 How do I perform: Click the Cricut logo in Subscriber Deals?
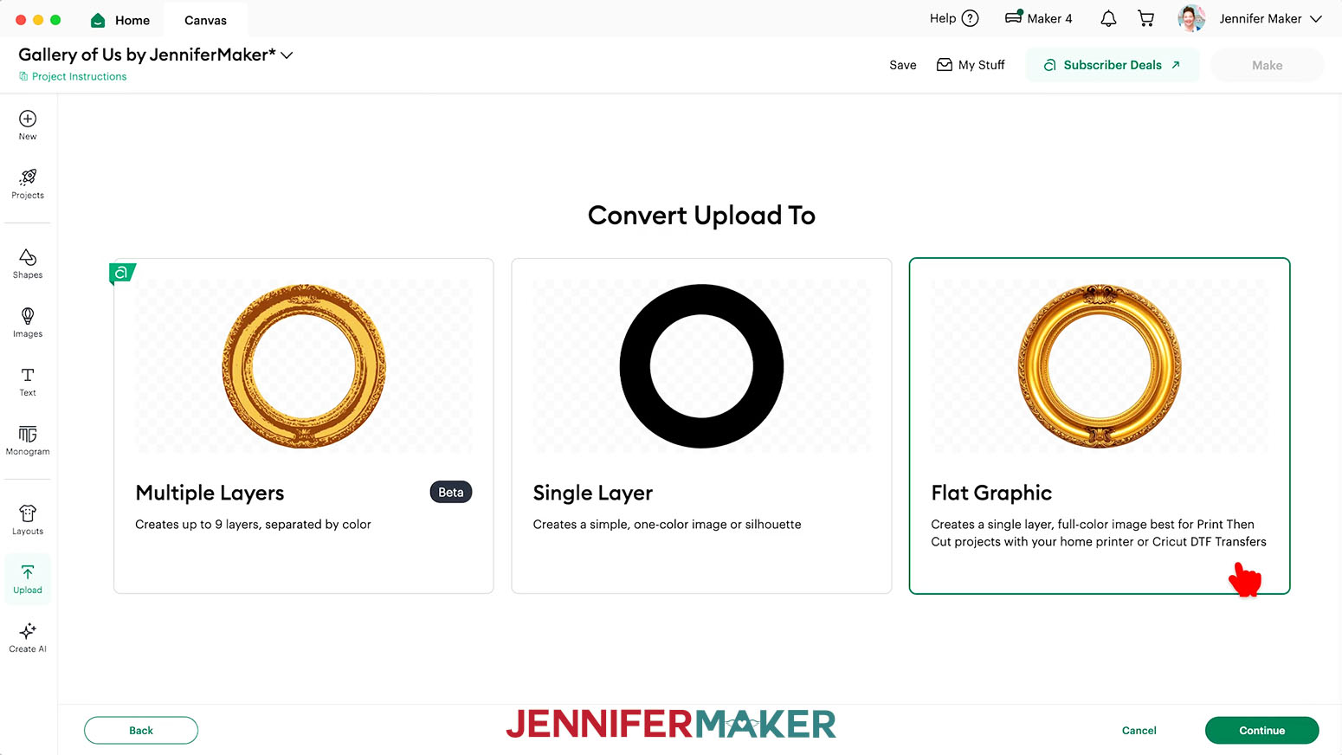pos(1049,65)
